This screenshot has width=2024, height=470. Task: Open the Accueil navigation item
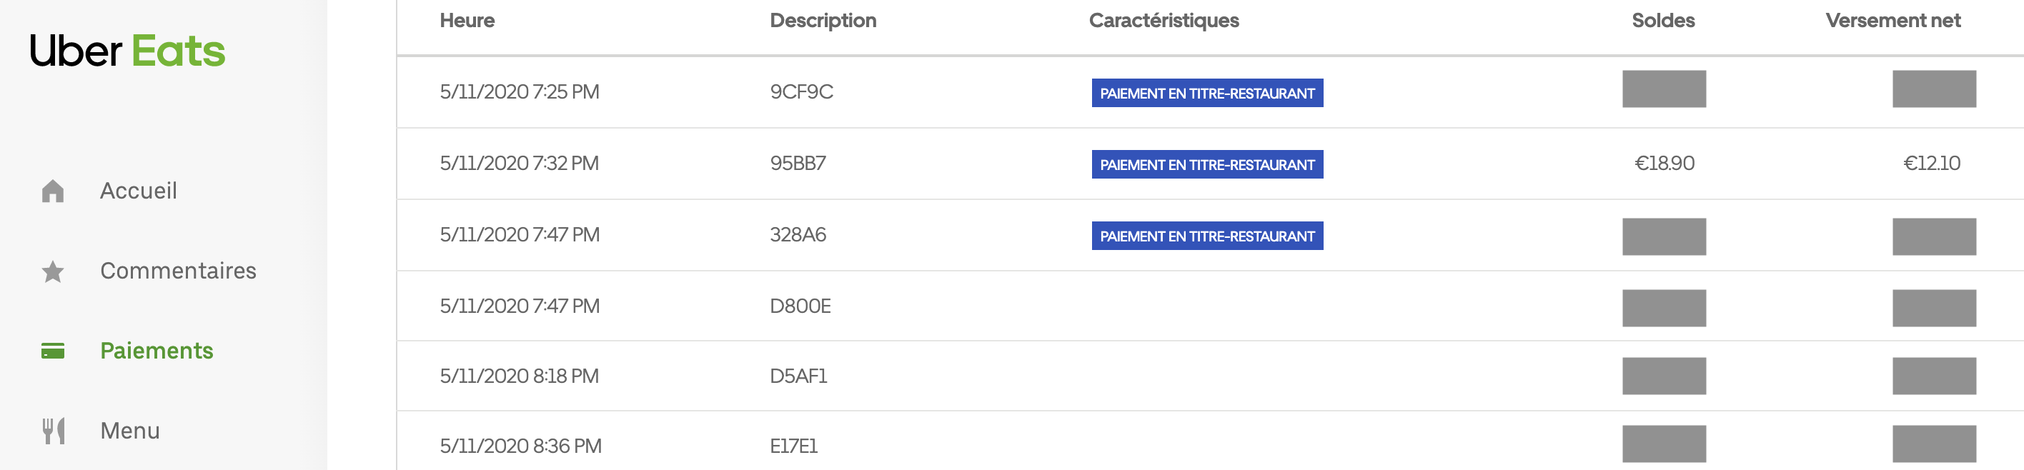pos(137,190)
